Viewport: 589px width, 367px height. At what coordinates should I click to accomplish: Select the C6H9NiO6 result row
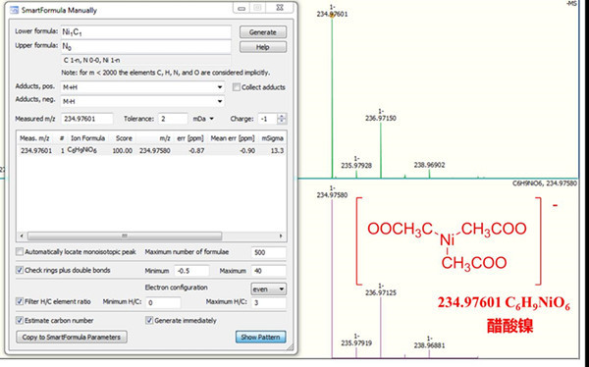click(151, 151)
